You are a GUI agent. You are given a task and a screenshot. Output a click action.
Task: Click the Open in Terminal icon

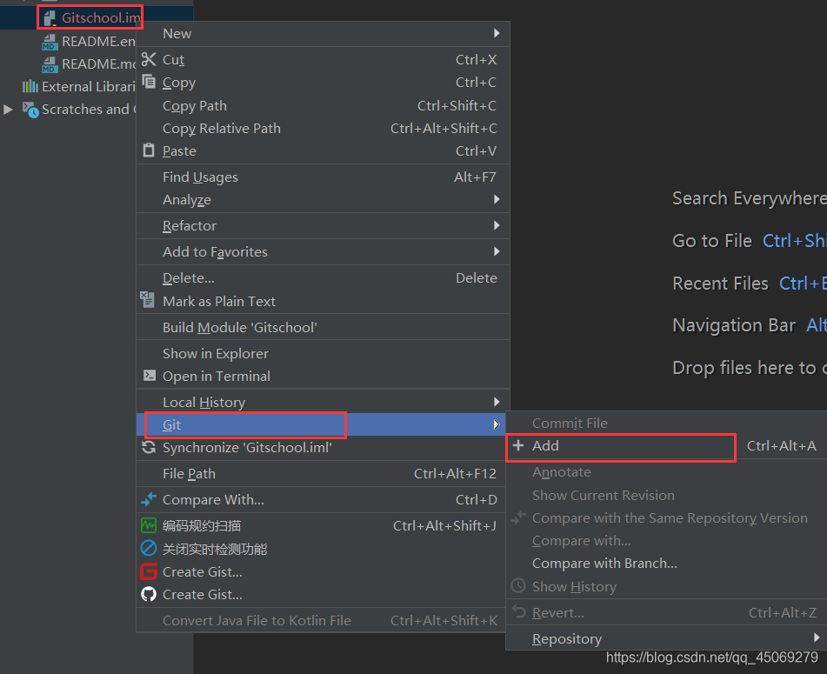click(150, 375)
